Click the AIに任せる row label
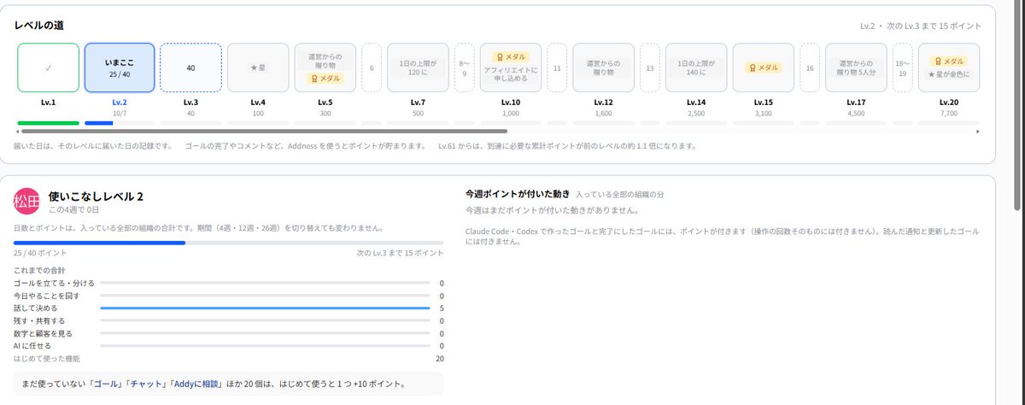Screen dimensions: 1025x405 click(32, 346)
